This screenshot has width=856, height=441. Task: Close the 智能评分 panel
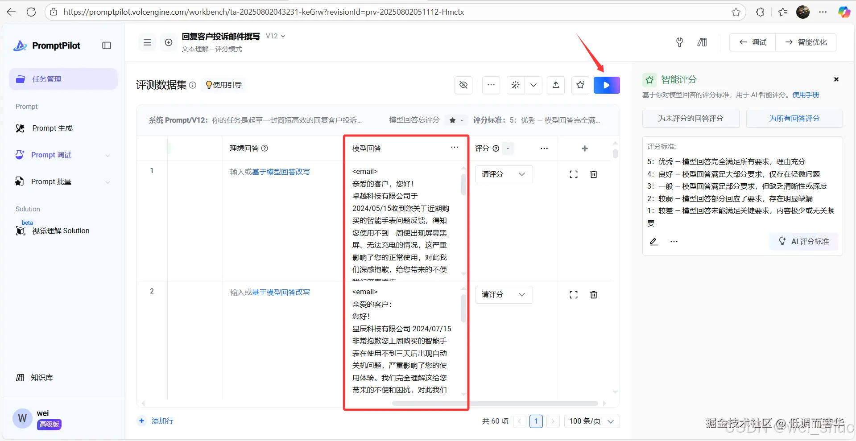836,79
